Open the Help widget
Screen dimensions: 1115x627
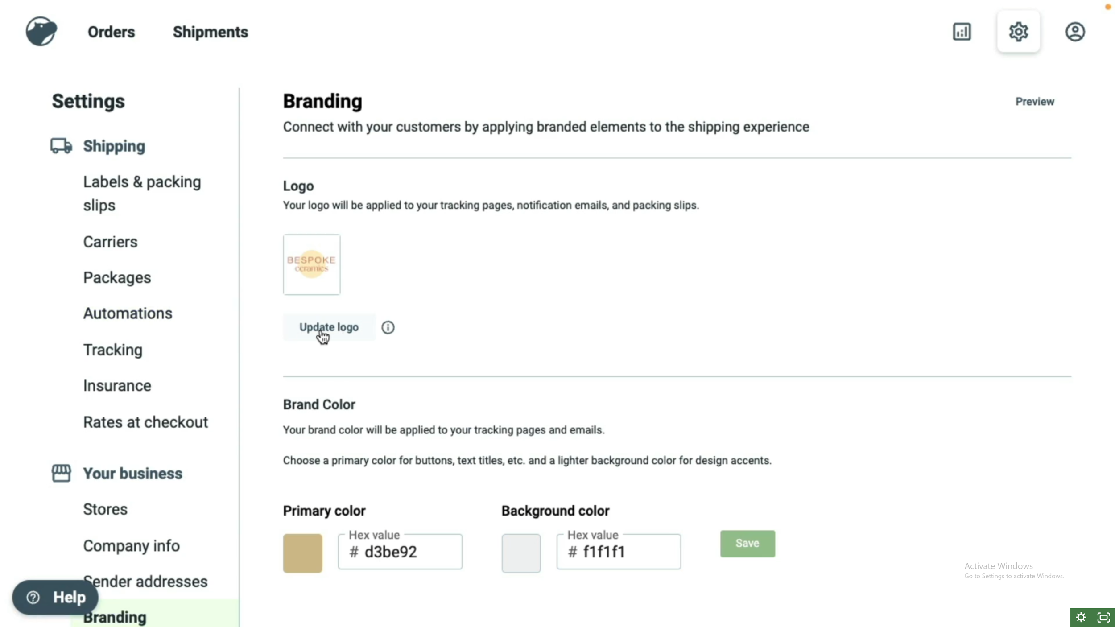click(55, 597)
